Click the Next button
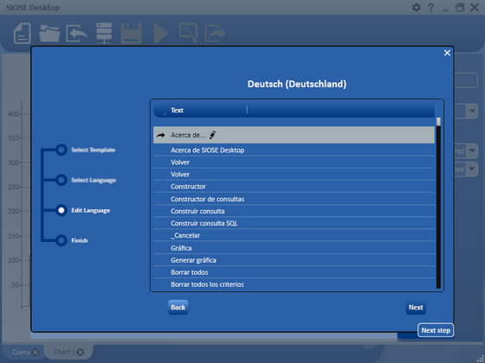The height and width of the screenshot is (363, 485). click(x=416, y=308)
